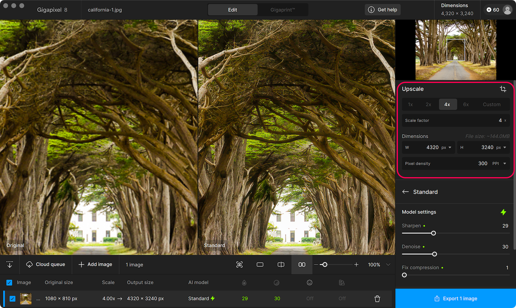Click the 1 image count label

click(134, 265)
